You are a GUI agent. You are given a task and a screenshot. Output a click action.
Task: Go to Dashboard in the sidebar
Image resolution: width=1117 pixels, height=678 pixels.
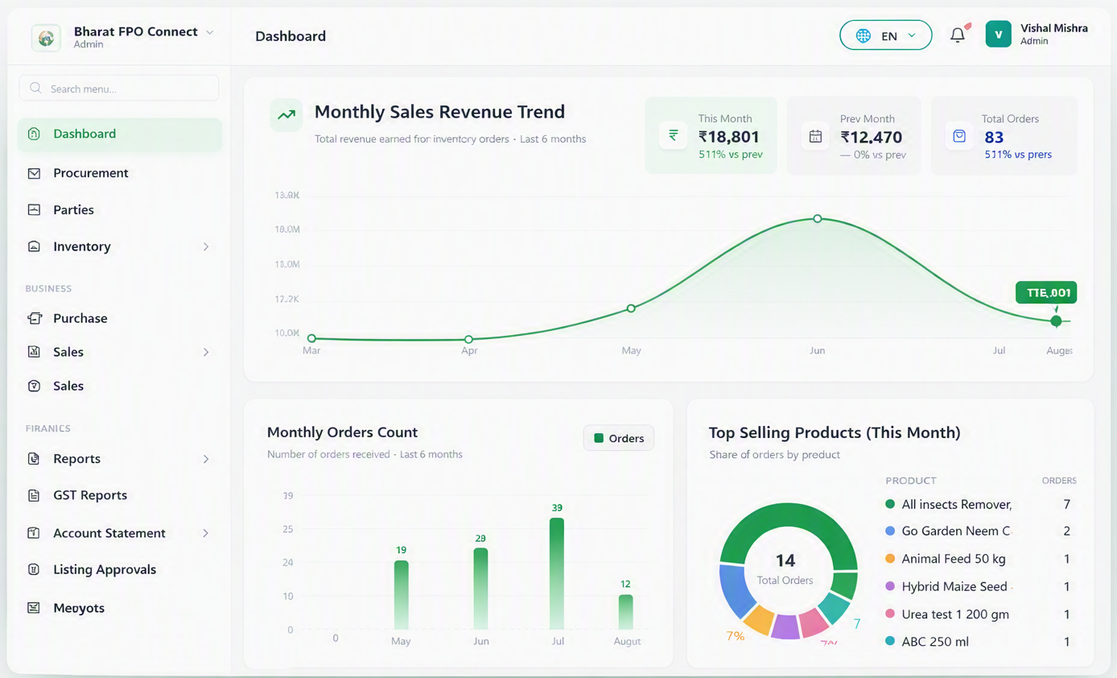click(119, 134)
